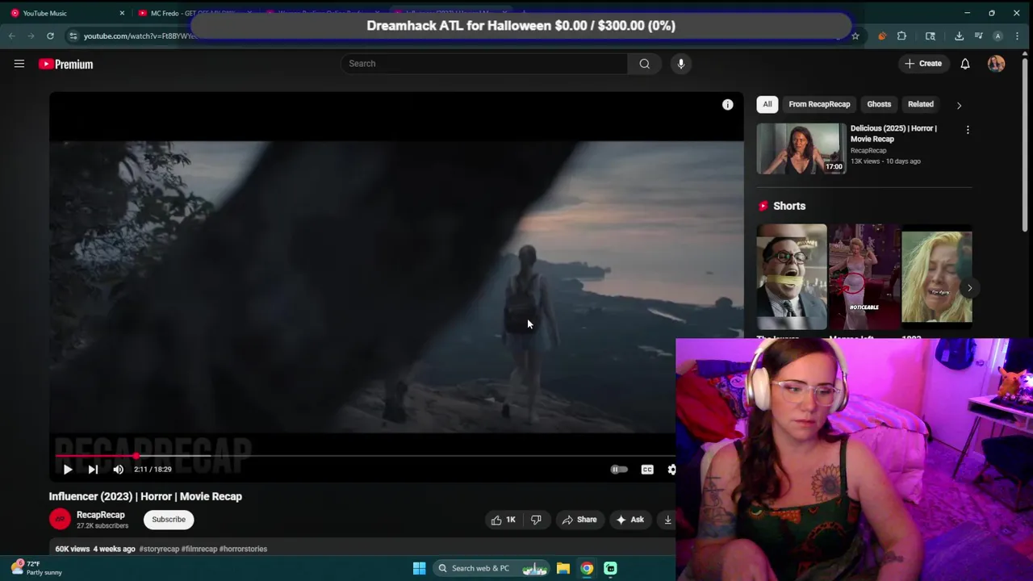
Task: Open the RecapRecap channel name link
Action: pos(101,515)
